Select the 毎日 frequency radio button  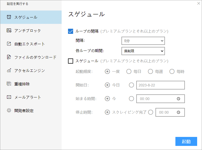[x=129, y=72]
